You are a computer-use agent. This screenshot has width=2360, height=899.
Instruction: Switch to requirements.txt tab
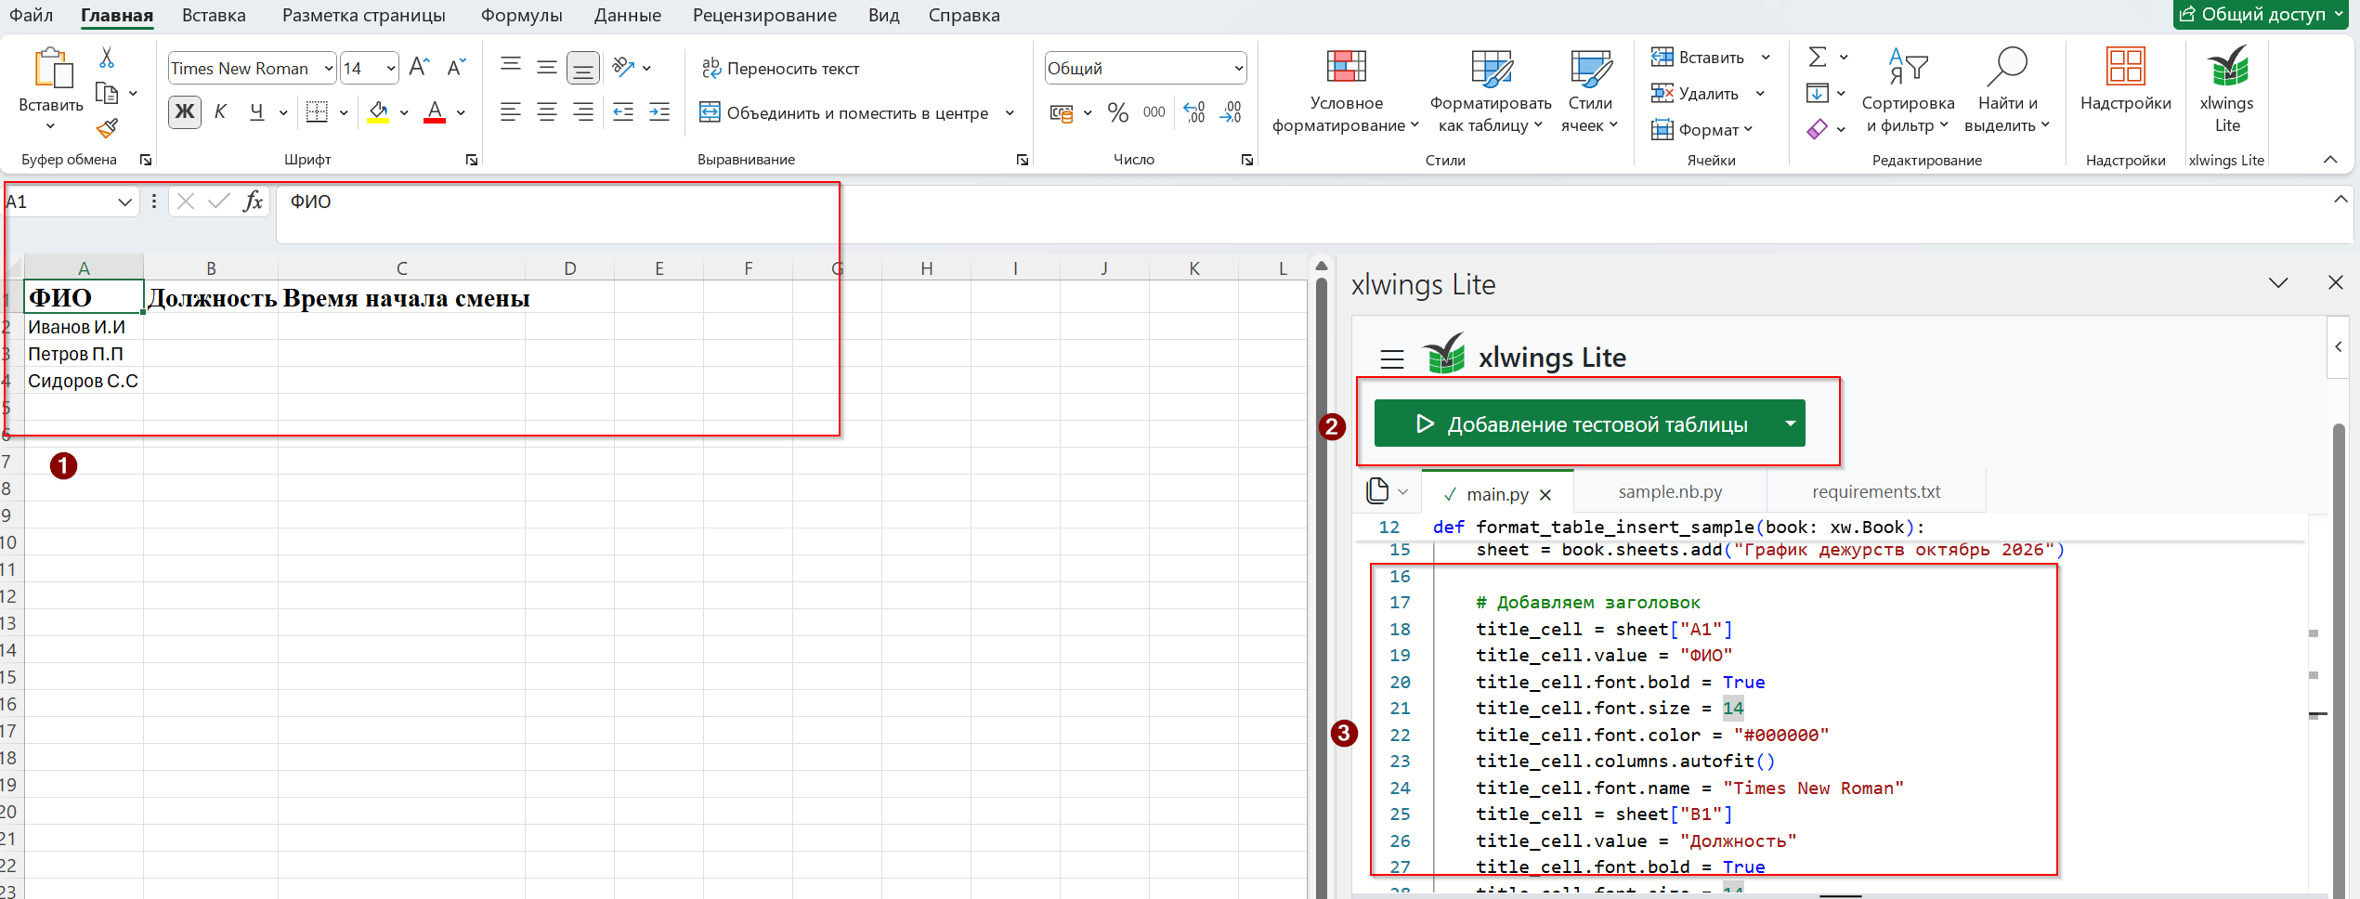1876,491
